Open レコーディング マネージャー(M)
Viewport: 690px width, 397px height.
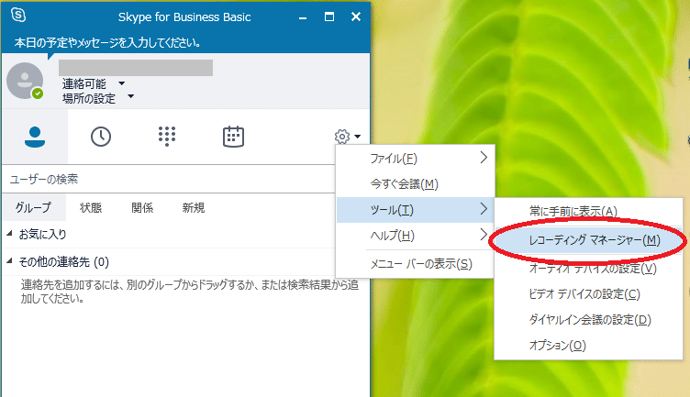click(x=589, y=240)
